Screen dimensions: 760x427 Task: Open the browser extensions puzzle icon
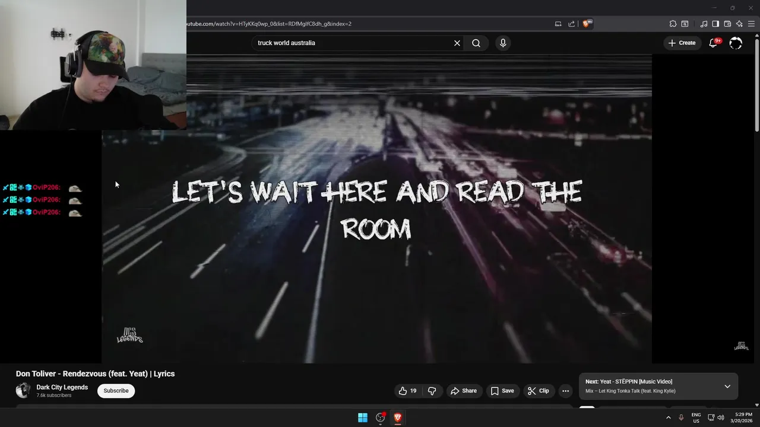(x=673, y=24)
